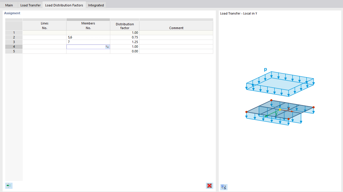Click distribution factor 0.75
This screenshot has height=192, width=343.
125,37
